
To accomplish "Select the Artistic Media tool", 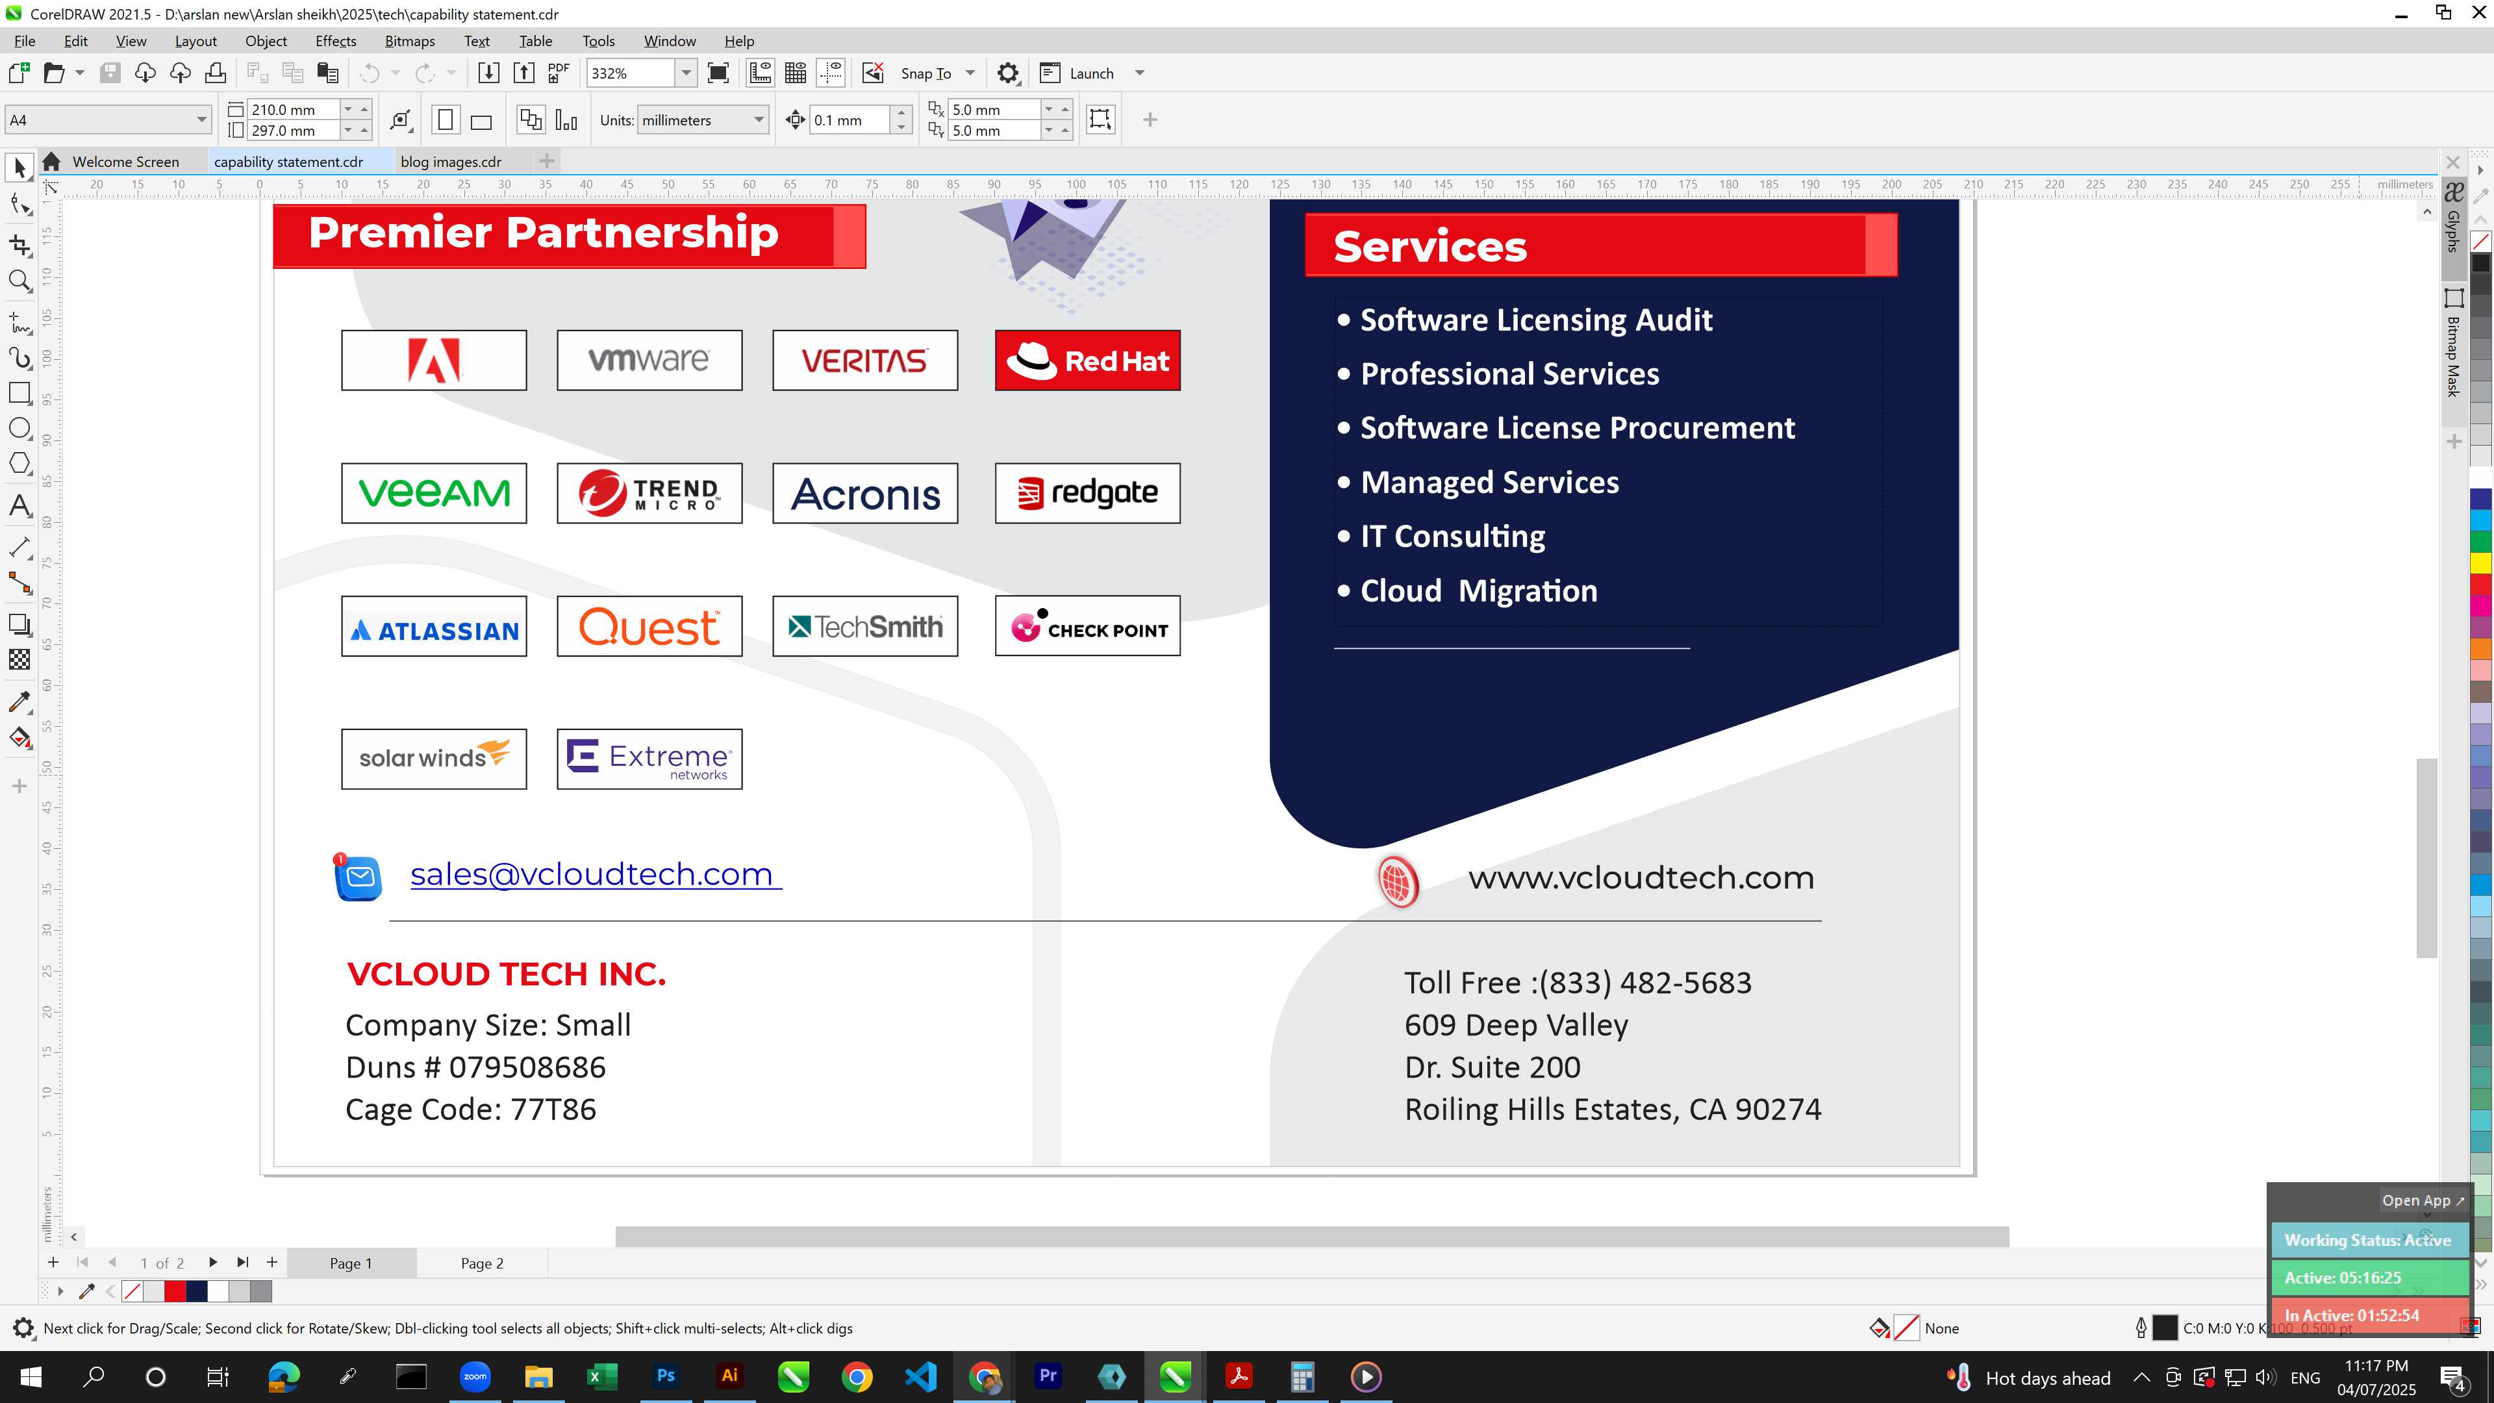I will click(x=19, y=359).
